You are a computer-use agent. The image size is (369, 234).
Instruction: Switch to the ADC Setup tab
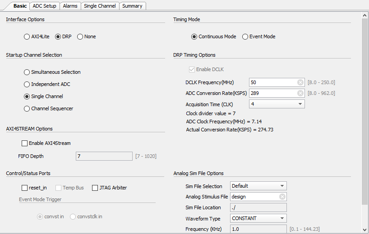[x=45, y=6]
